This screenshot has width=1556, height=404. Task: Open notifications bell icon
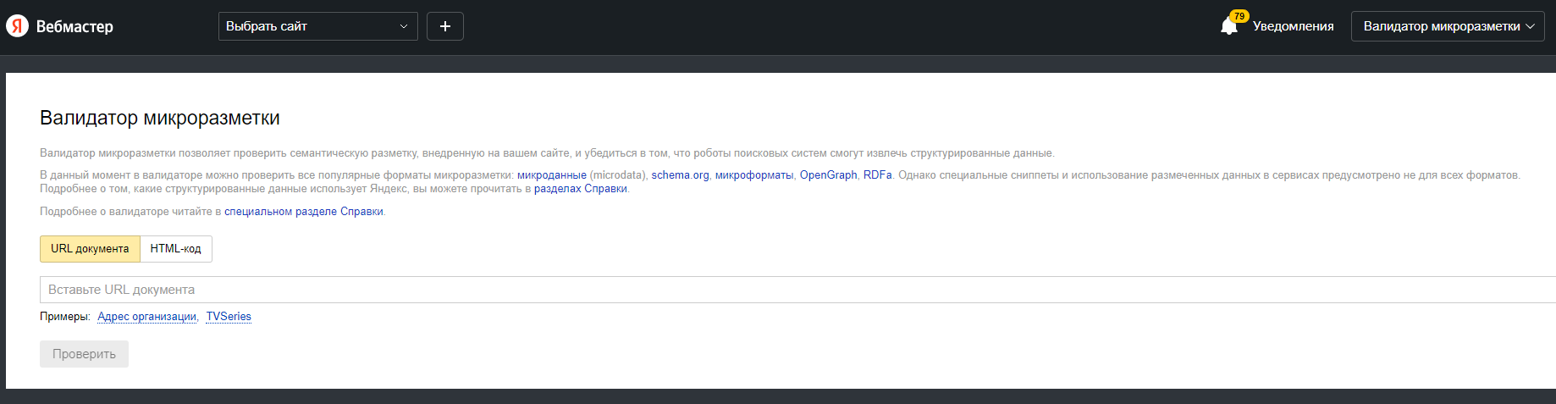click(1229, 27)
